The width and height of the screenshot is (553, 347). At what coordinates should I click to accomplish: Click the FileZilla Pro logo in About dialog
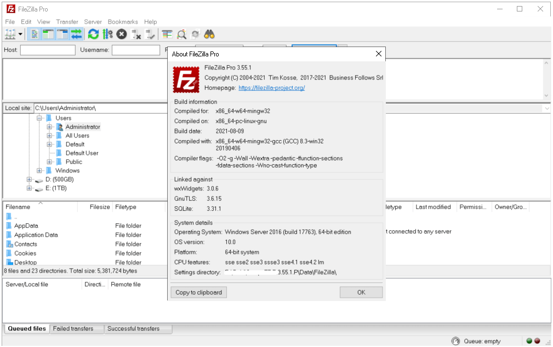(186, 79)
